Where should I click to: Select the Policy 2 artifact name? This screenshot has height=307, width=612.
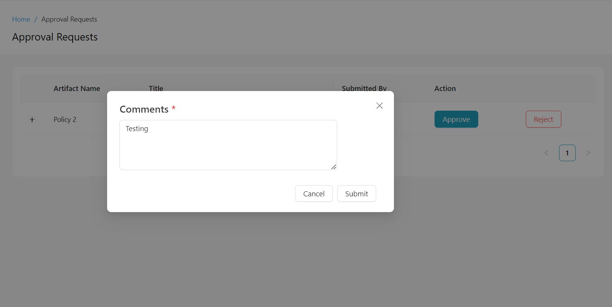[65, 120]
